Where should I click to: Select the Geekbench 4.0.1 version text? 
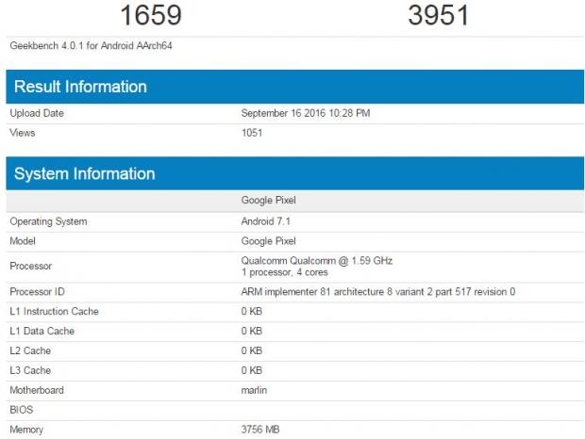(91, 45)
